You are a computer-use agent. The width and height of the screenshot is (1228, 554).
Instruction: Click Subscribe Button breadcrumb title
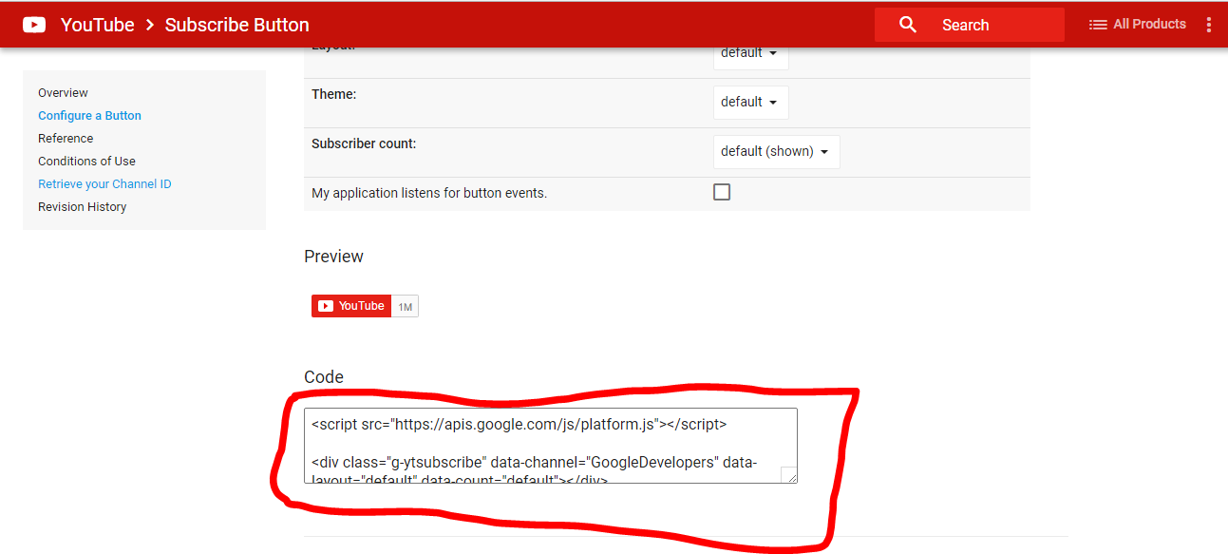[x=236, y=25]
